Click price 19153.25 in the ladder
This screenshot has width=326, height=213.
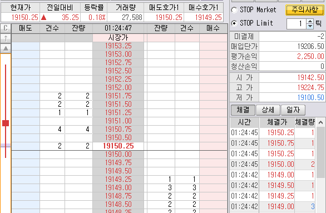118,46
